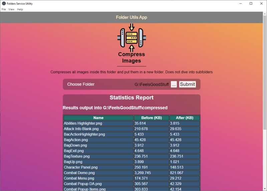Click the G:\FeelsGoodStuff folder path
This screenshot has width=267, height=191.
[152, 84]
